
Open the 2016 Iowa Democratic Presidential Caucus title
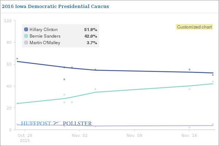click(x=55, y=7)
